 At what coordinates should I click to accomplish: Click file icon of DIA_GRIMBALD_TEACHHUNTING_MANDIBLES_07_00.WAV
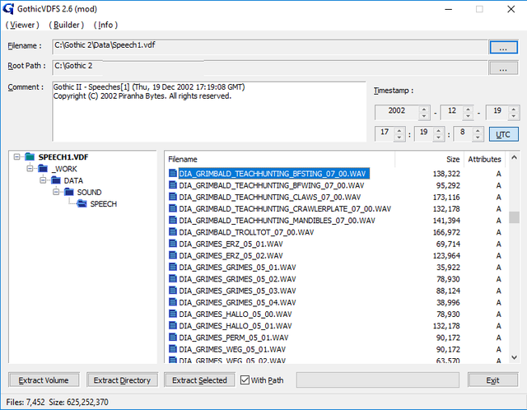pyautogui.click(x=173, y=221)
